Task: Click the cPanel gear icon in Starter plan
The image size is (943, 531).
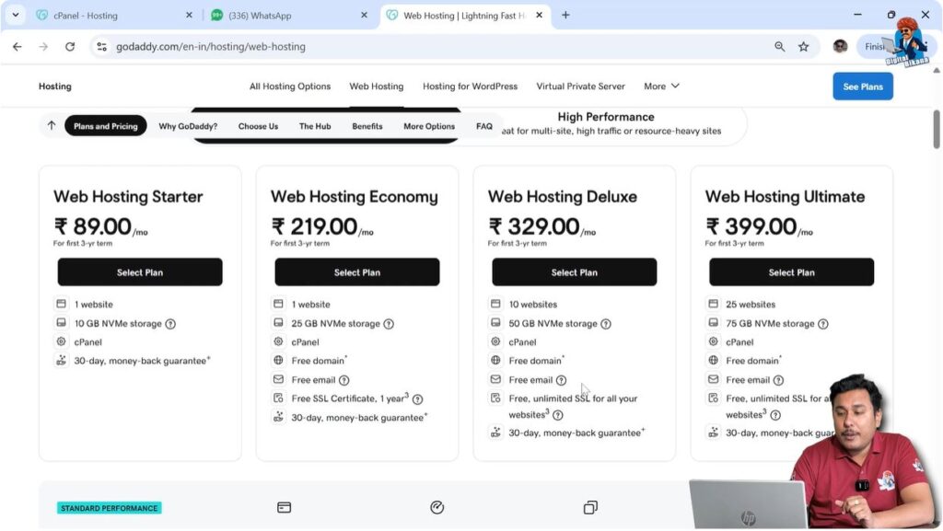Action: click(x=62, y=341)
